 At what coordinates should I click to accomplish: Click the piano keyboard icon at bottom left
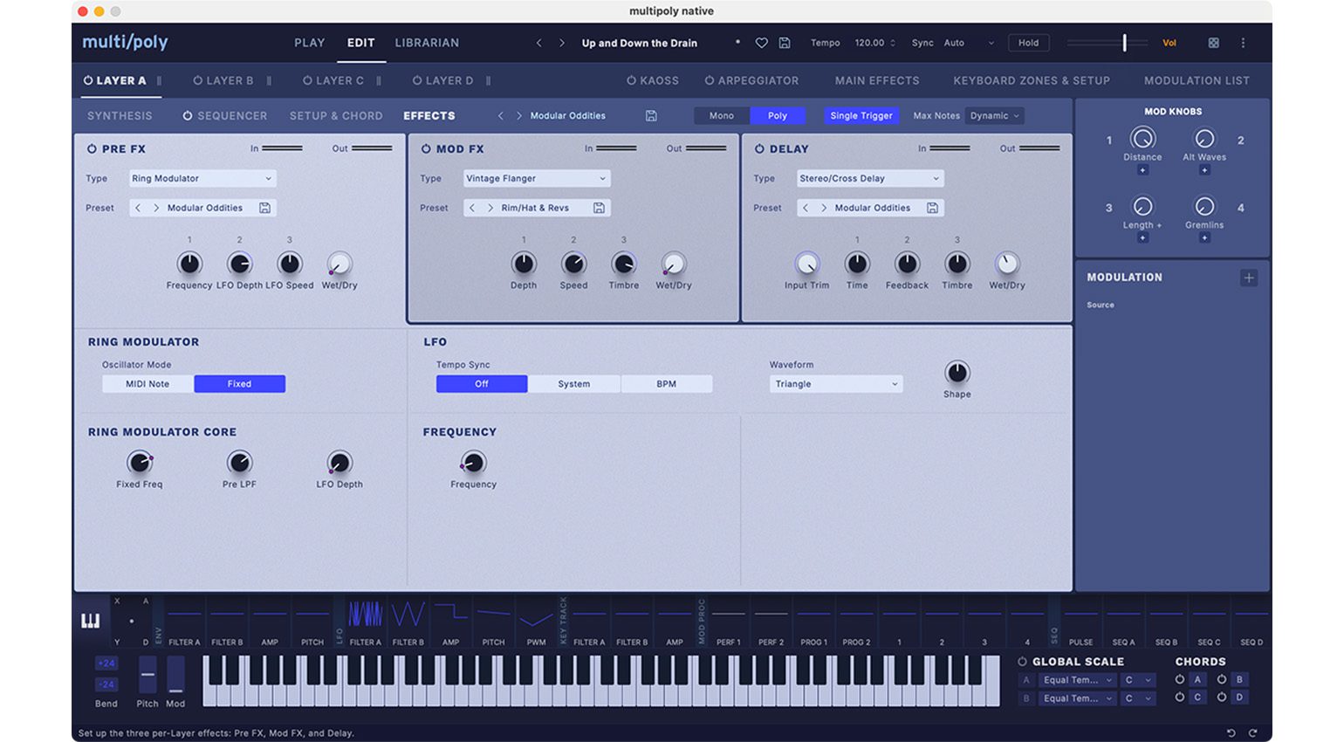pyautogui.click(x=91, y=620)
